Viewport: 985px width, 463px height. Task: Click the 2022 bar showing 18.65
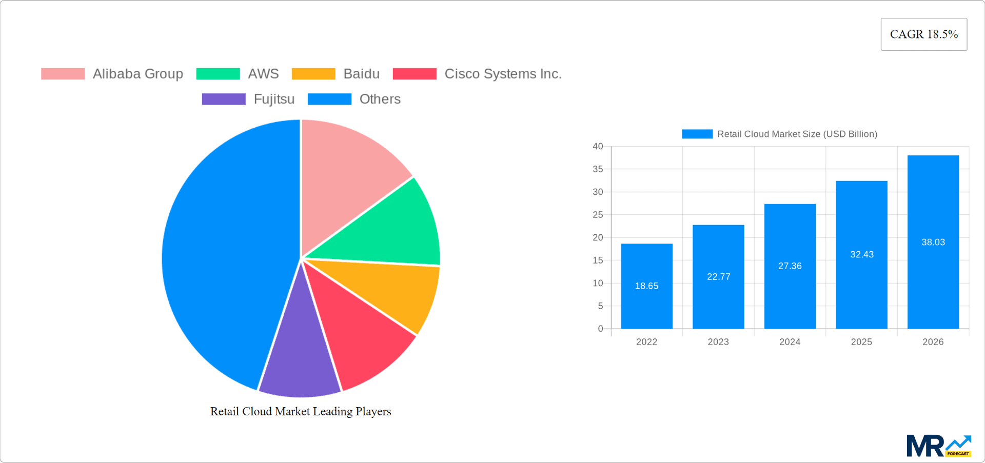[646, 286]
